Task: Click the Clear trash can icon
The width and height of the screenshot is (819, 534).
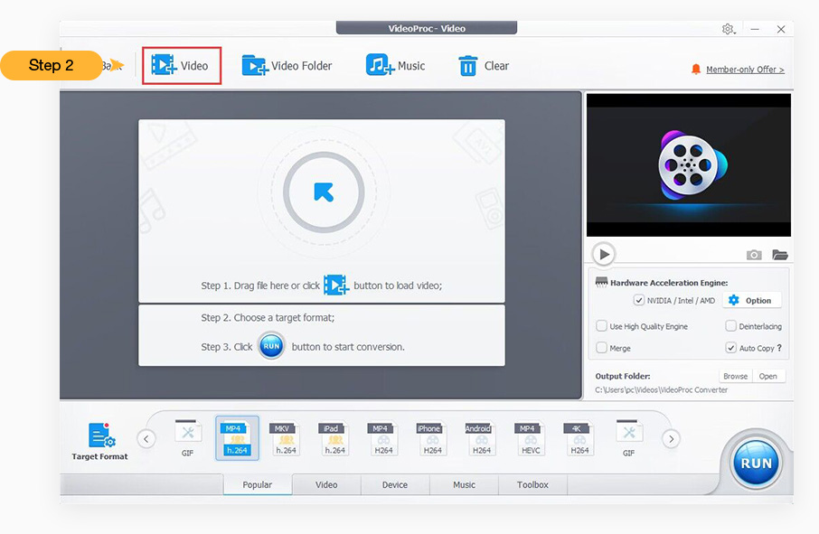Action: pos(467,66)
